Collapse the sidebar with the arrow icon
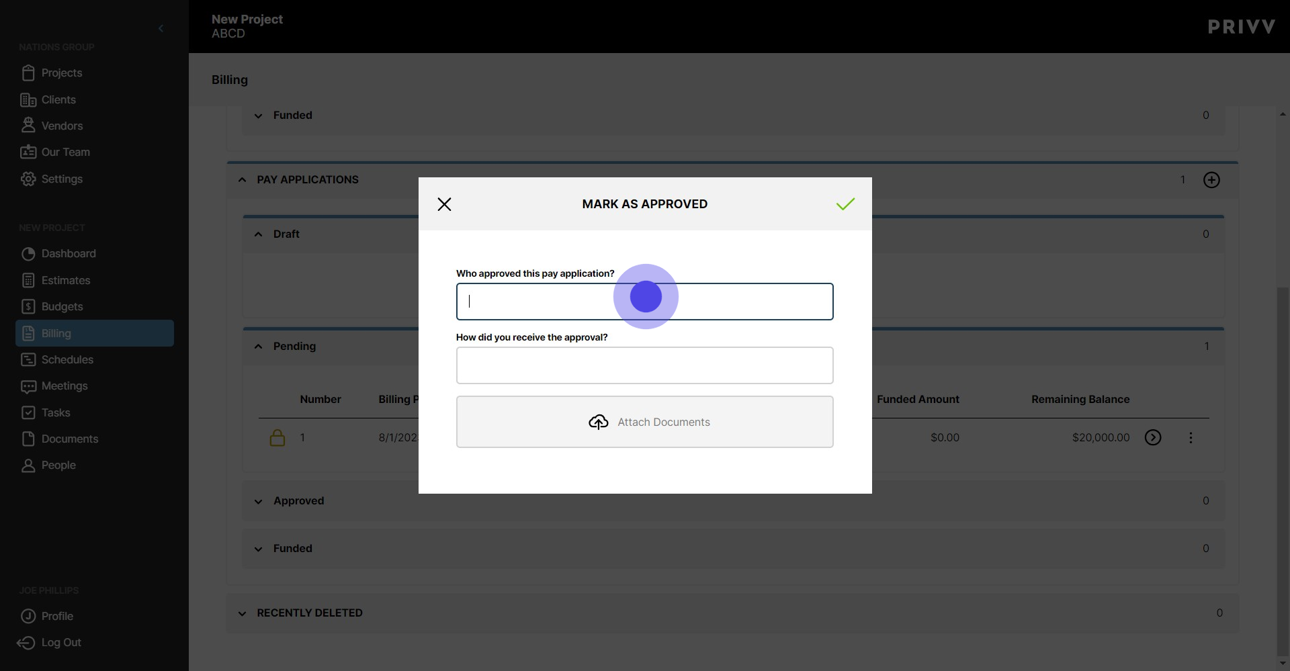This screenshot has height=671, width=1290. [161, 28]
